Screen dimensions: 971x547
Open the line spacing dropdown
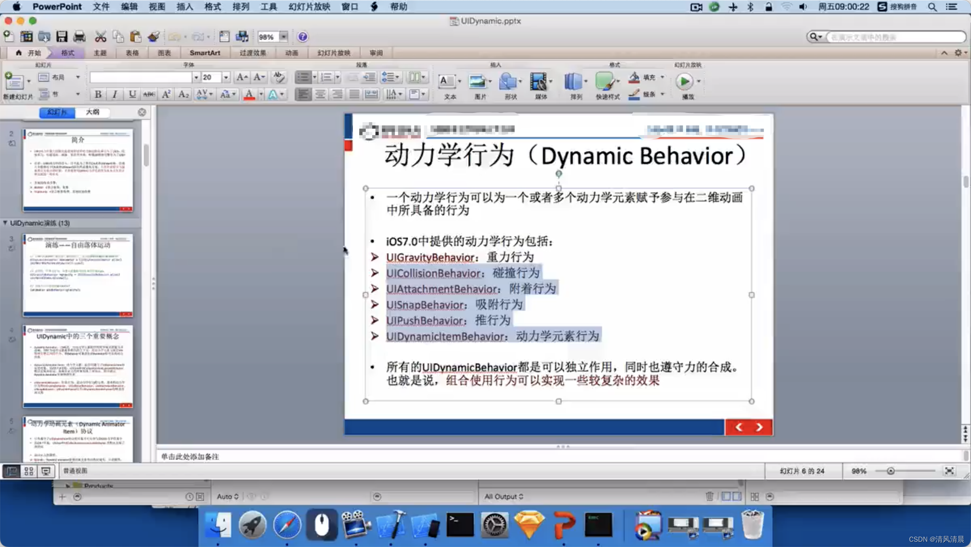point(390,77)
